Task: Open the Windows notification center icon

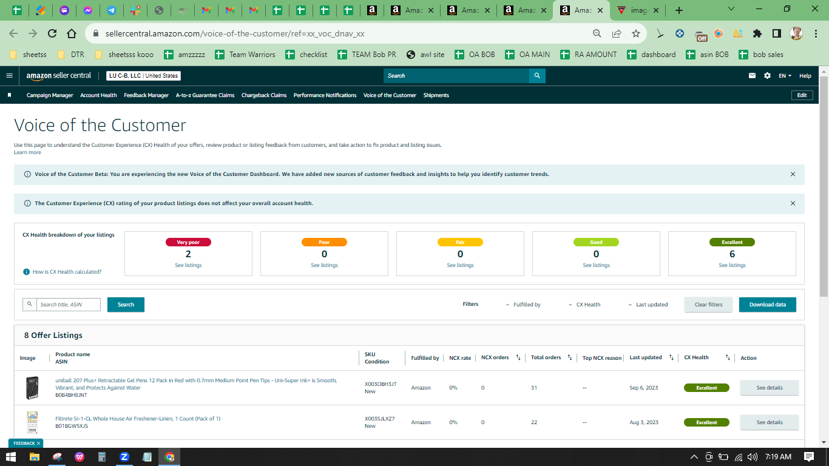Action: pos(809,457)
